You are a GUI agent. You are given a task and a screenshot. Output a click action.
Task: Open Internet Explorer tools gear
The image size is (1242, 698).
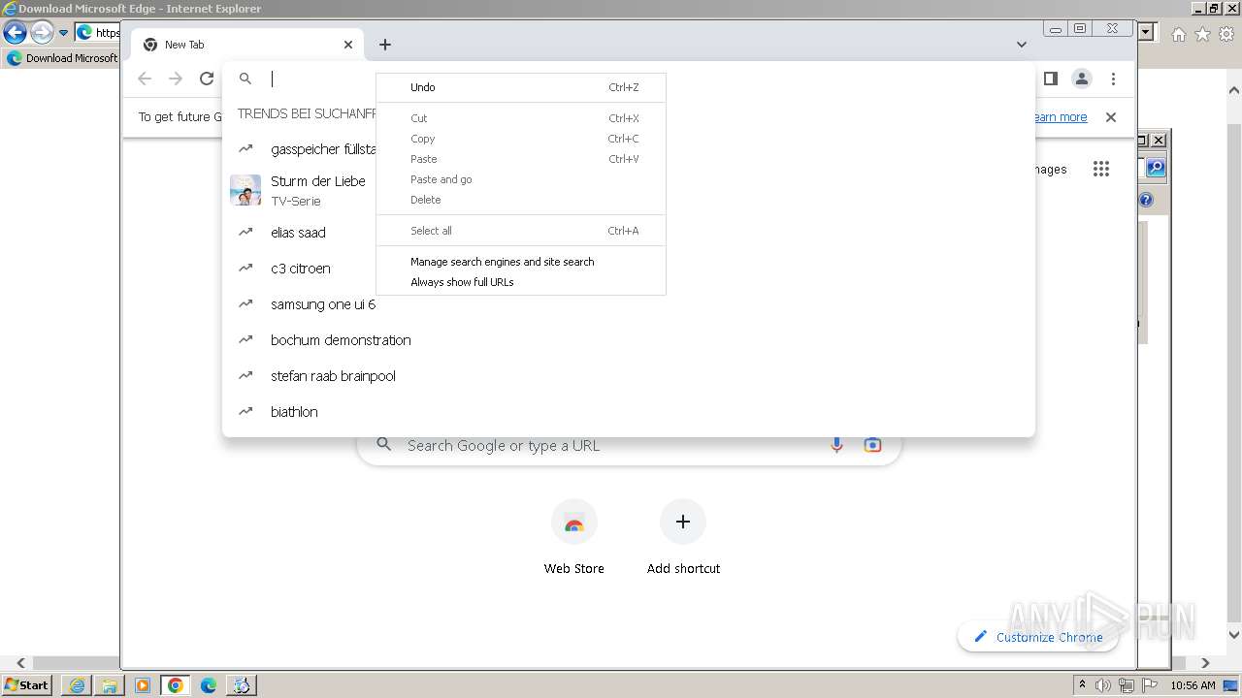tap(1226, 34)
